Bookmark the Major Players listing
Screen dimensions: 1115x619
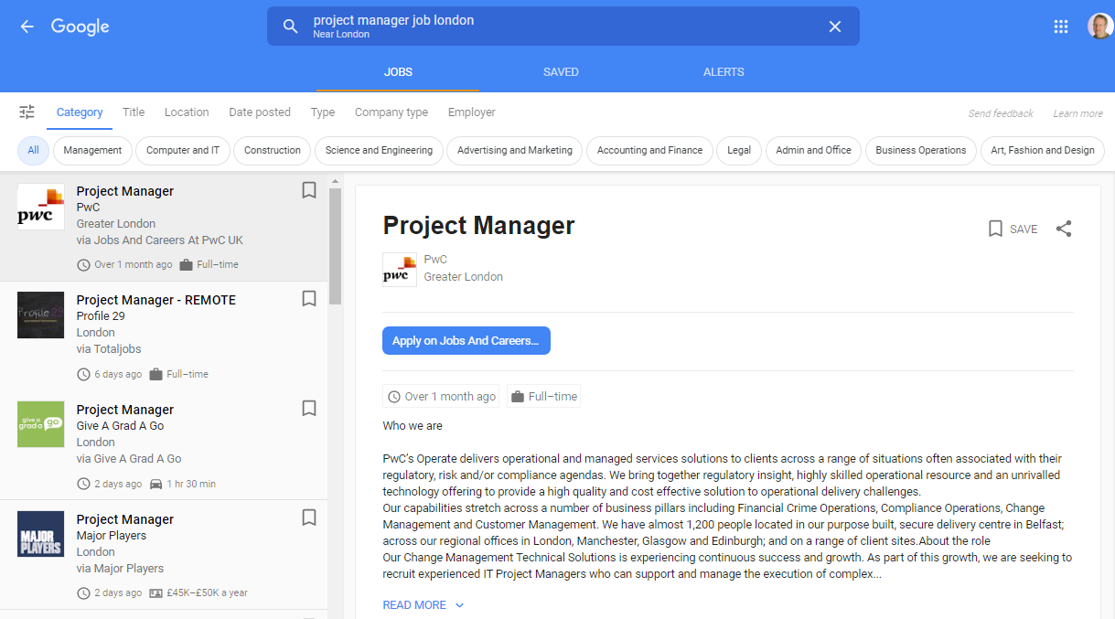309,518
